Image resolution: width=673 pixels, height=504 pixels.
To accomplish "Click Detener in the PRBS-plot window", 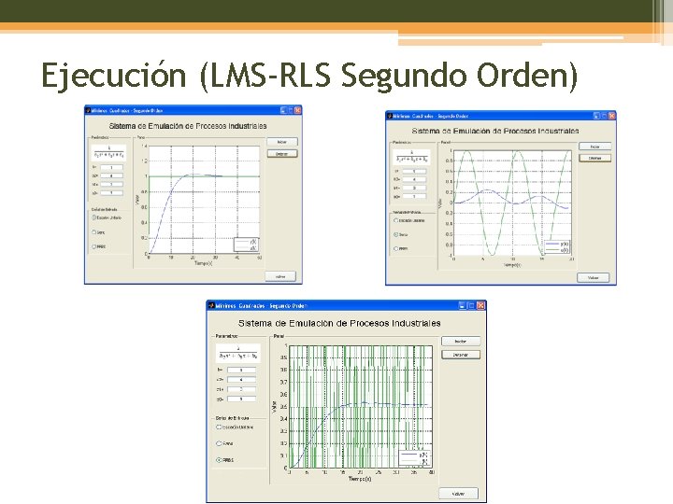I will [461, 355].
